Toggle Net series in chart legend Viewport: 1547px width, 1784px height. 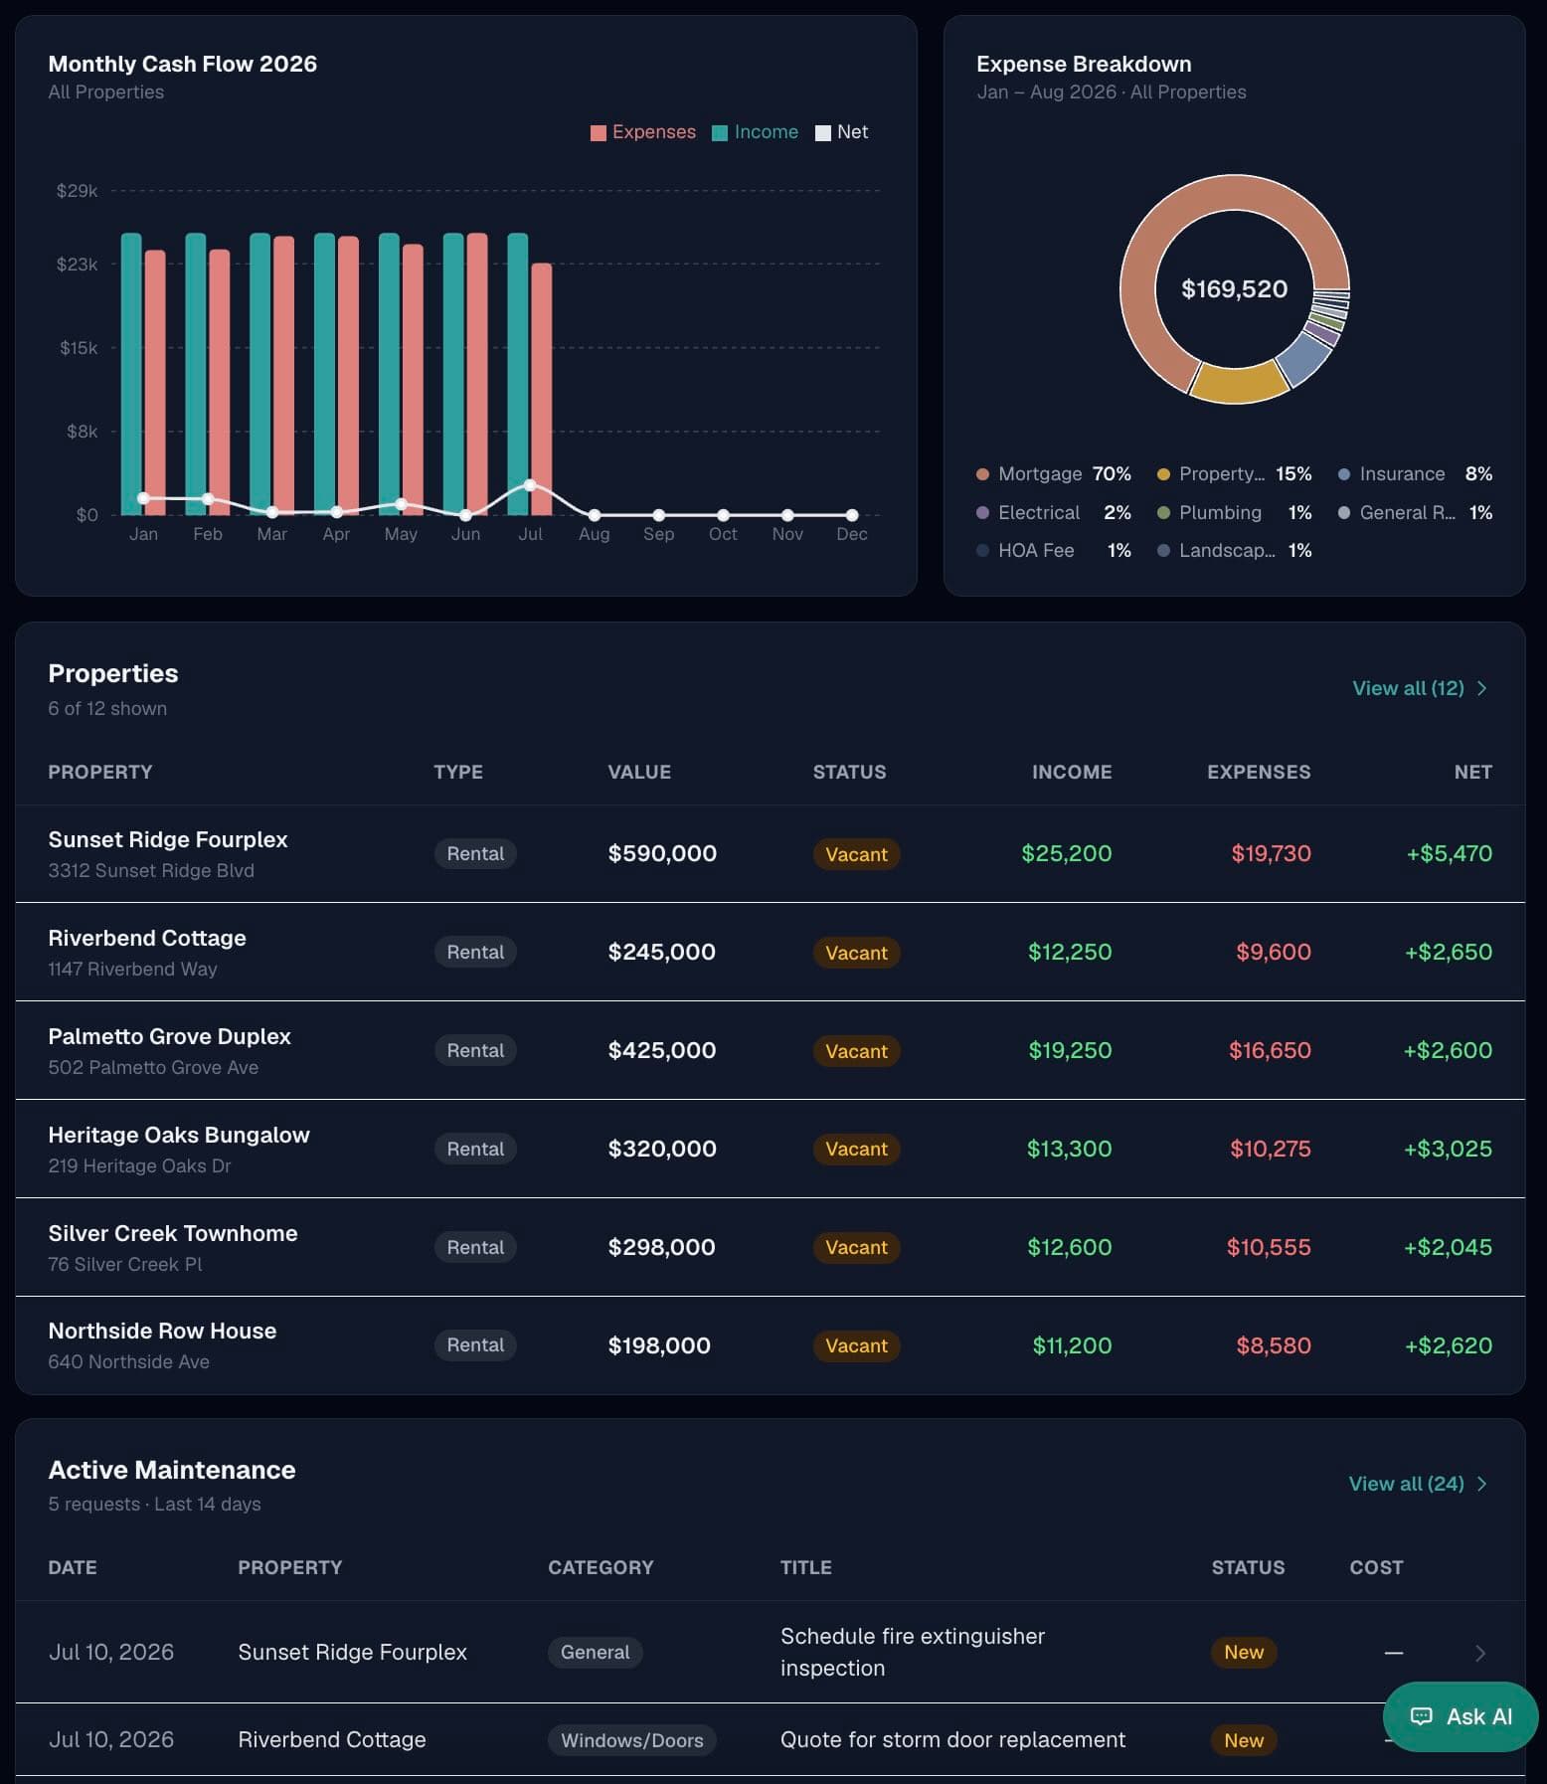pos(841,132)
